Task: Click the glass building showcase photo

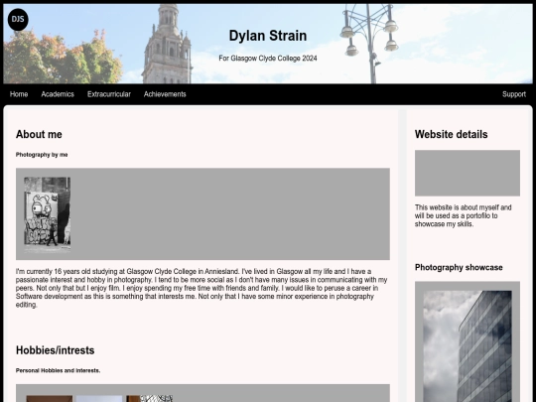Action: tap(468, 346)
